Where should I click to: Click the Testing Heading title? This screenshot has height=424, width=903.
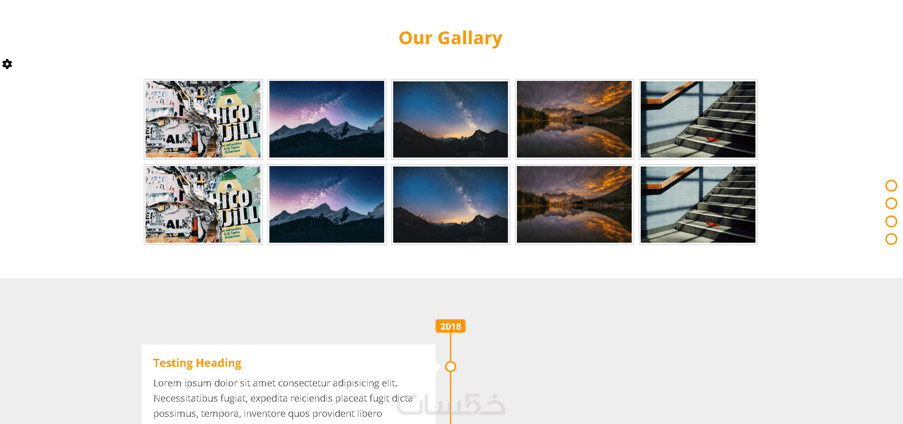point(197,363)
